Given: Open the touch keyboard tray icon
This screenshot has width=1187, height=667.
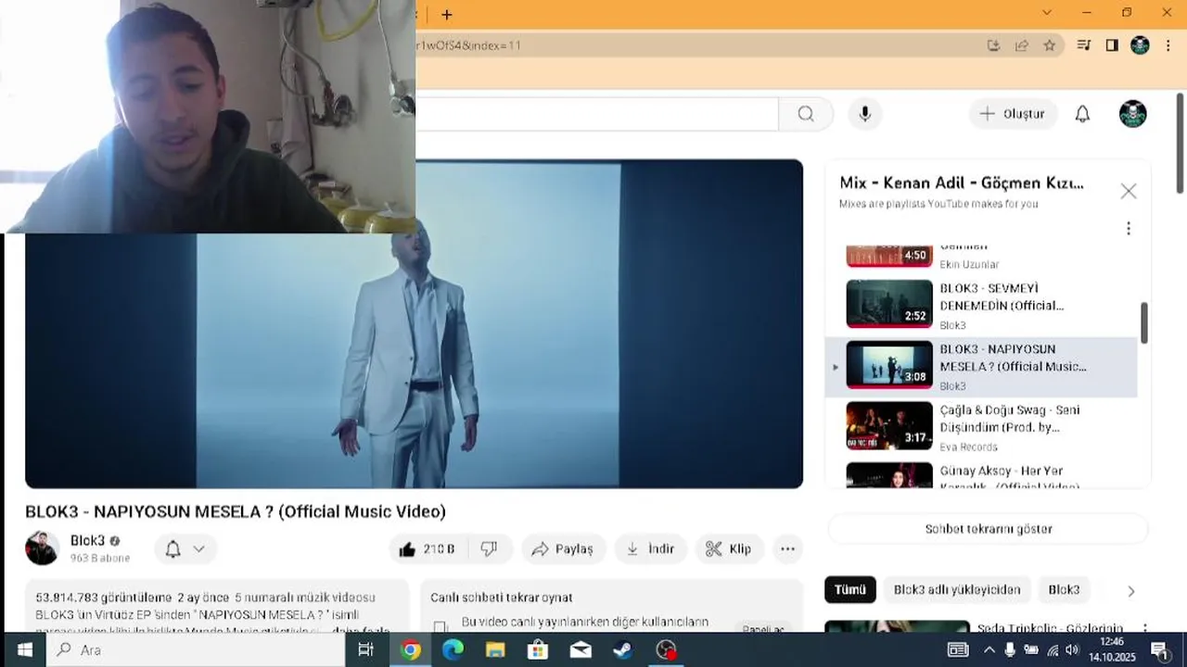Looking at the screenshot, I should coord(958,649).
